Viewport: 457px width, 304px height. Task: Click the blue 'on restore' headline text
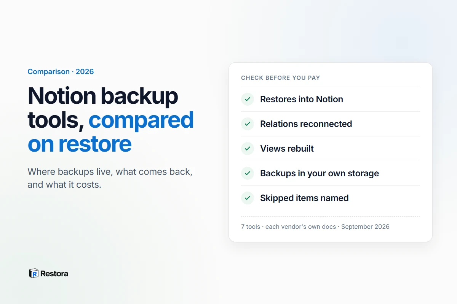click(80, 144)
